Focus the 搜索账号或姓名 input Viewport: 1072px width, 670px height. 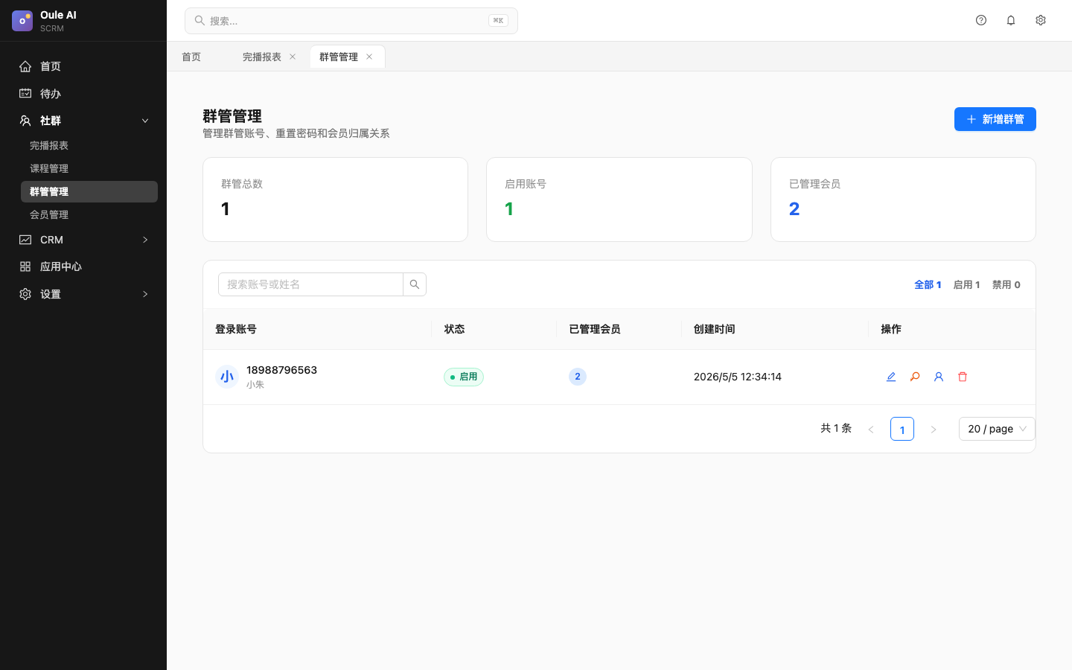(x=310, y=284)
